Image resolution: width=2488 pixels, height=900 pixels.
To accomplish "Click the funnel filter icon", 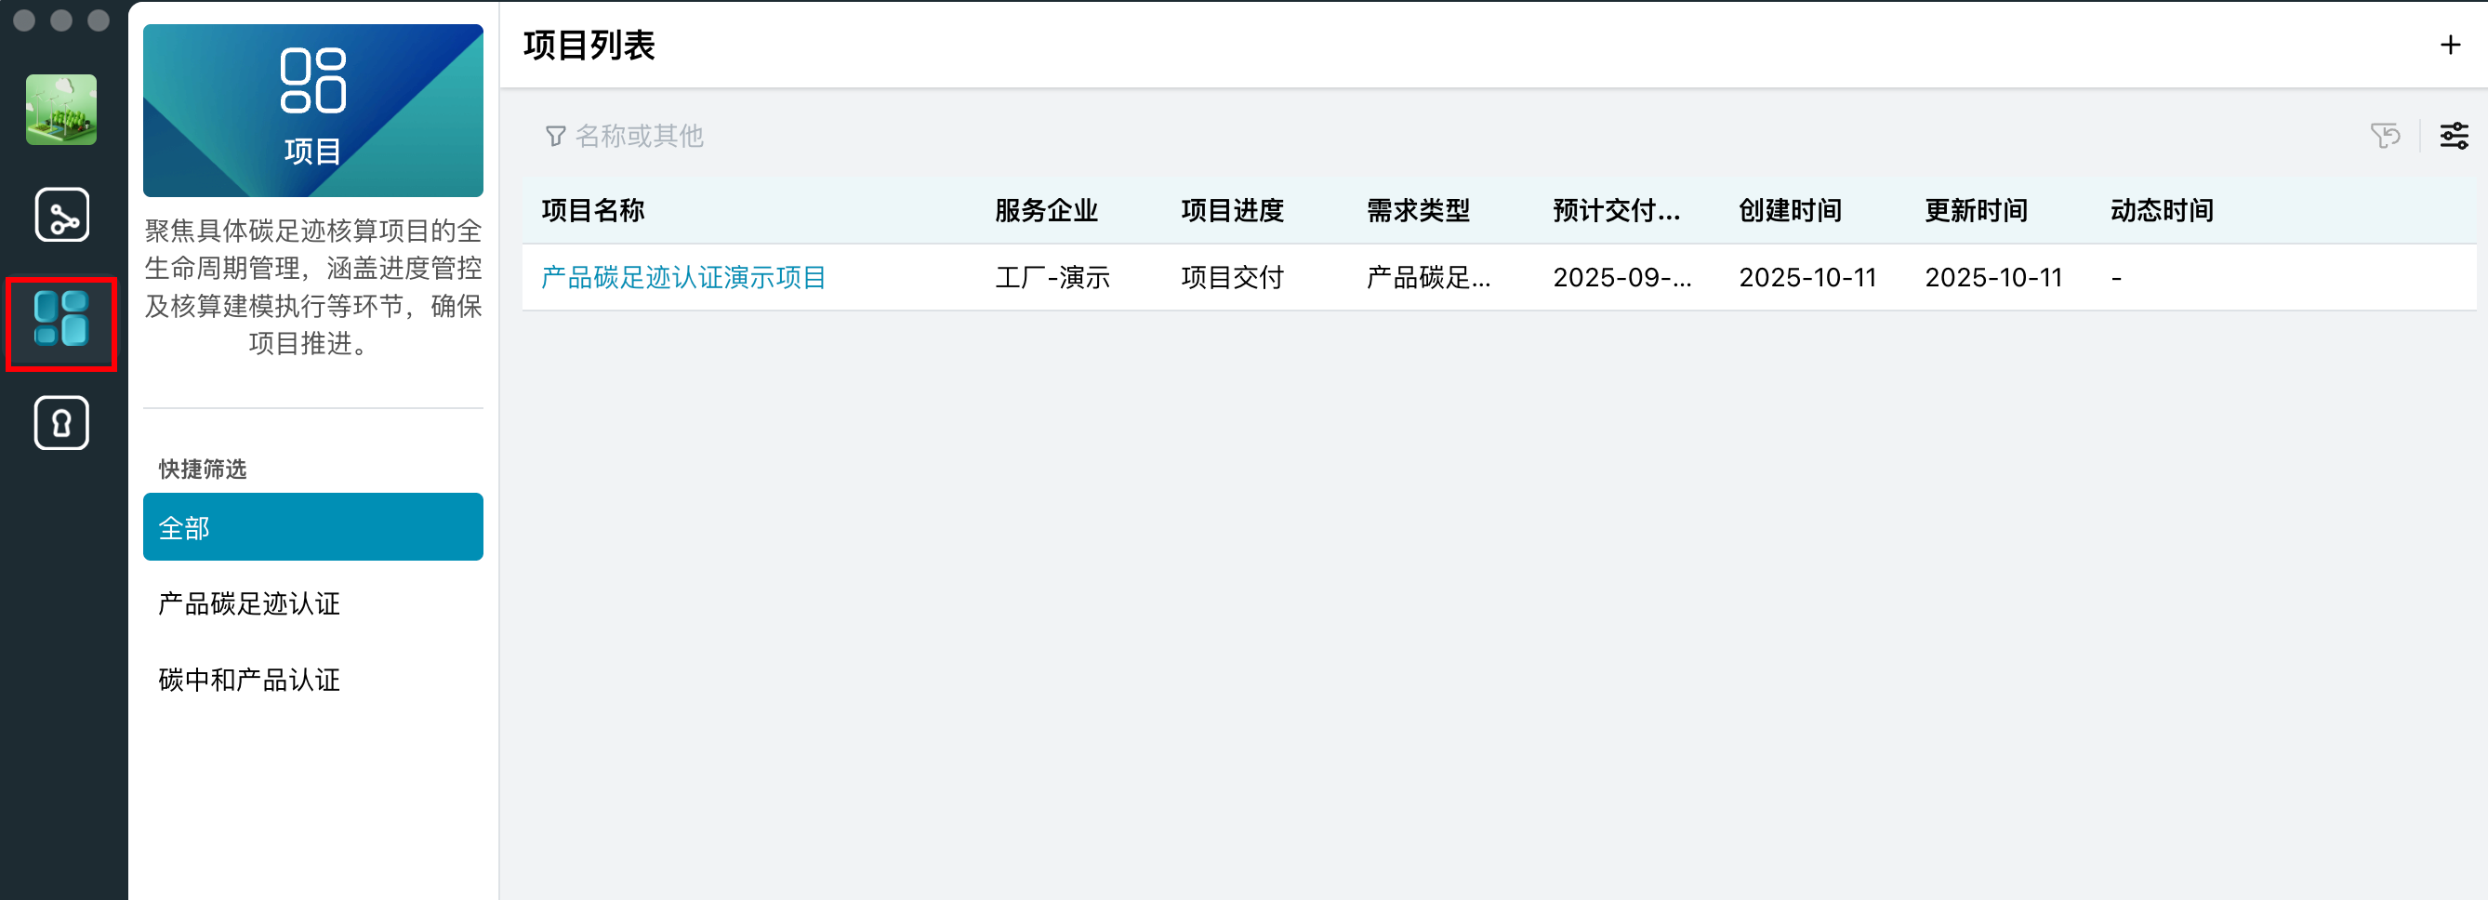I will [555, 136].
